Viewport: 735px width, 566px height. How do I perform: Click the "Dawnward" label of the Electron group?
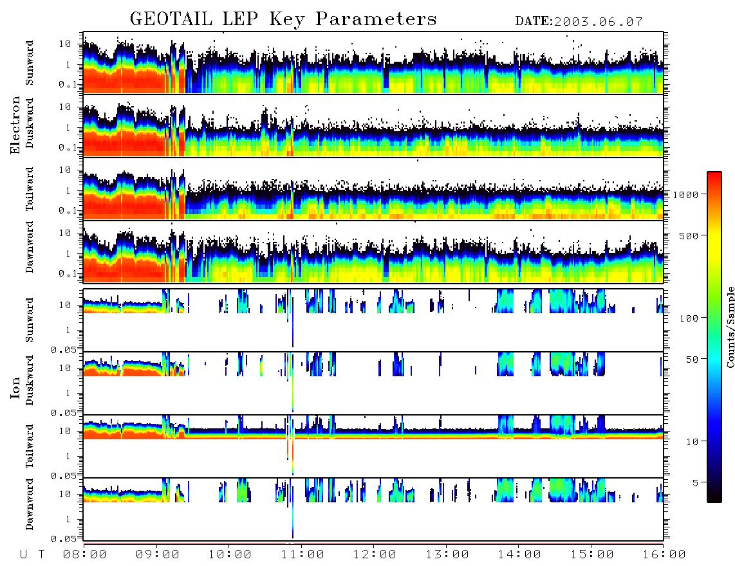30,248
